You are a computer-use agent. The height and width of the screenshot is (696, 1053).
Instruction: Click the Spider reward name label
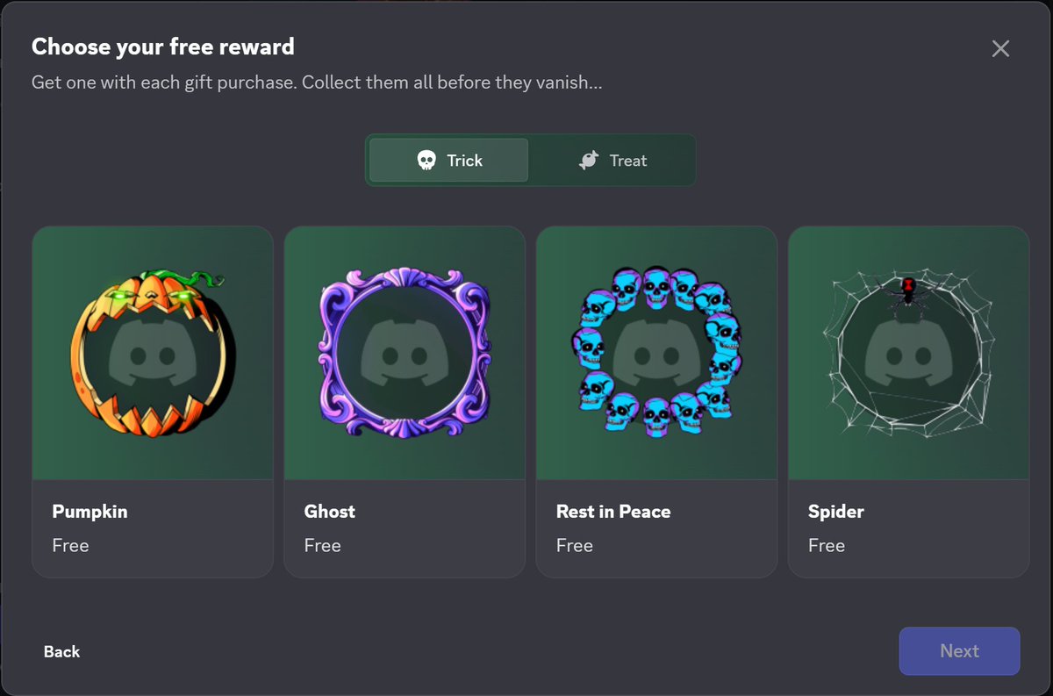coord(835,512)
